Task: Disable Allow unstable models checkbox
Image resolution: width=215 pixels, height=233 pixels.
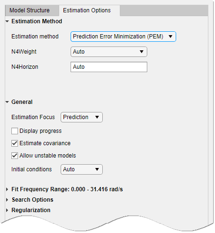Action: 15,156
